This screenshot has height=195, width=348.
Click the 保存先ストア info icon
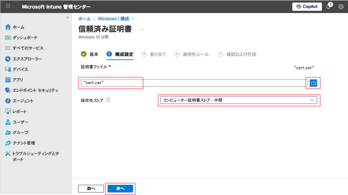108,100
